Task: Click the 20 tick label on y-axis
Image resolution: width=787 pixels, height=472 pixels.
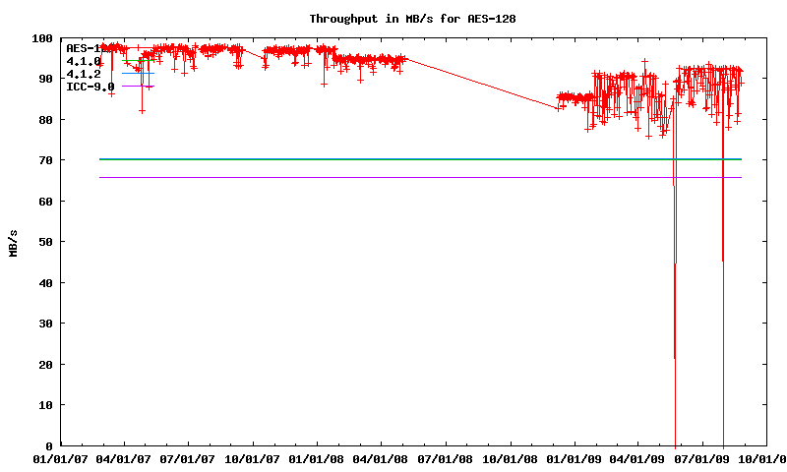Action: pyautogui.click(x=45, y=364)
